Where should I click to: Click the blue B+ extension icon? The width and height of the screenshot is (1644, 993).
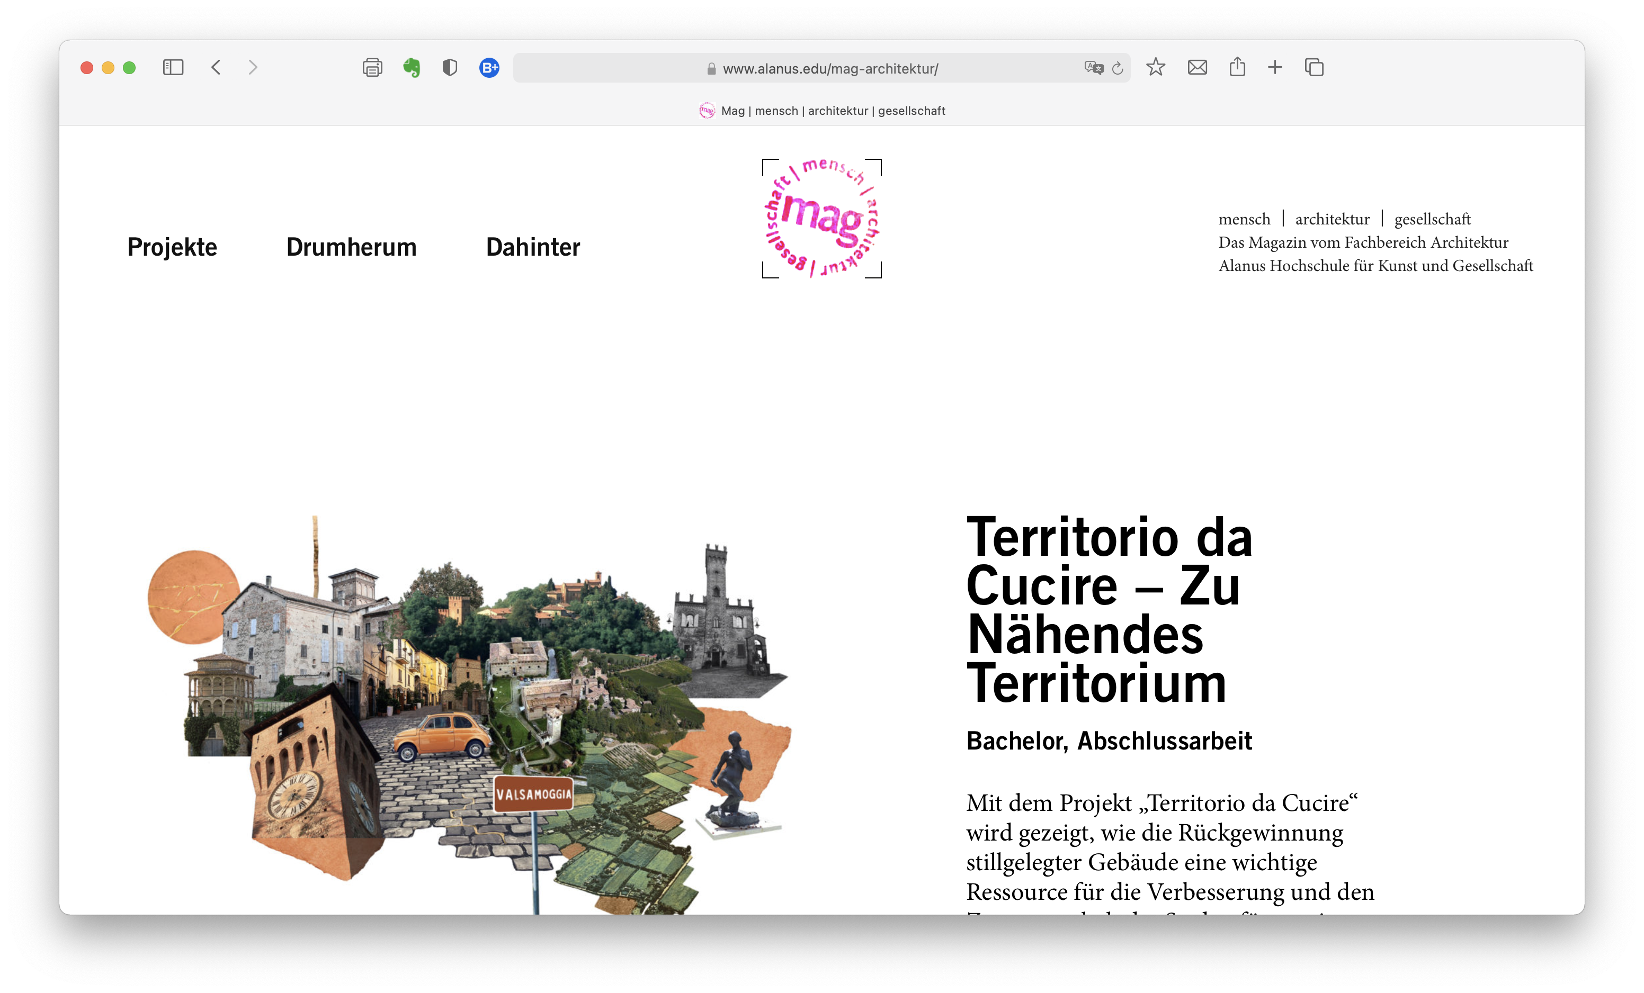[489, 67]
